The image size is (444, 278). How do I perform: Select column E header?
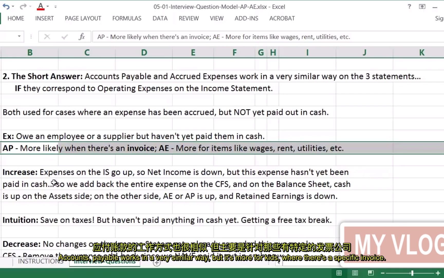pyautogui.click(x=193, y=53)
